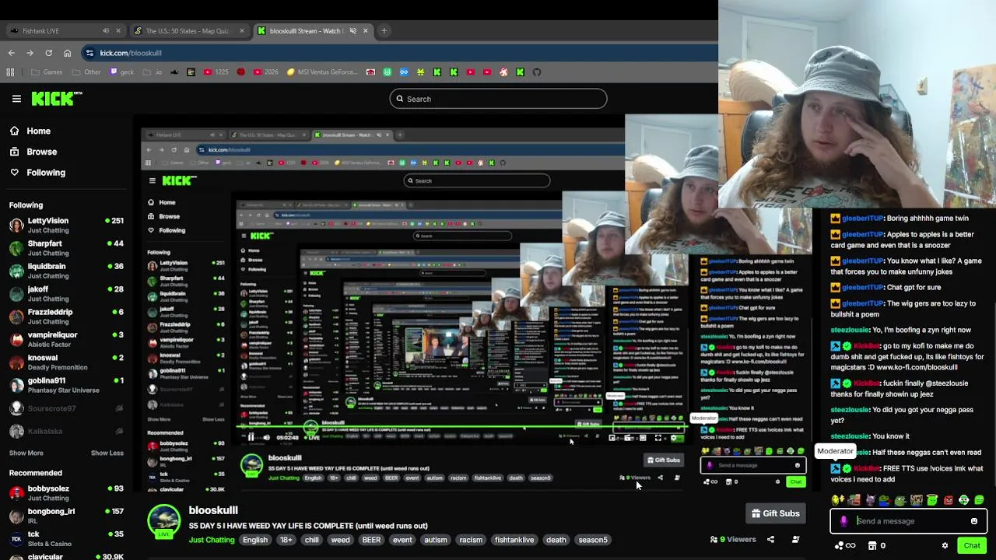Toggle notifications for Kalkalaka

tap(119, 431)
